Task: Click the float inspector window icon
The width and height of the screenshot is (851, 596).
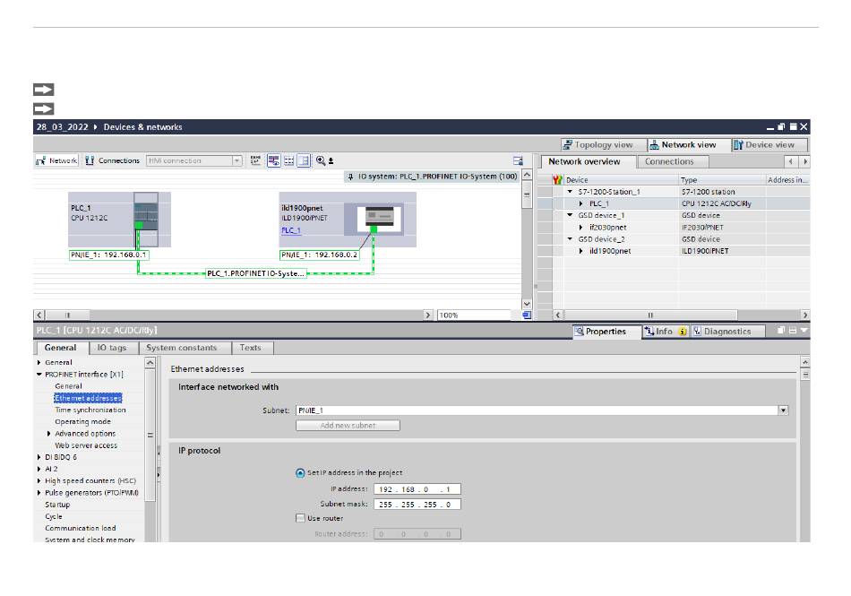Action: point(781,330)
